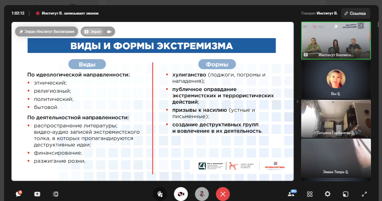The height and width of the screenshot is (201, 382).
Task: Open the picture-in-picture mini window icon
Action: tap(346, 194)
